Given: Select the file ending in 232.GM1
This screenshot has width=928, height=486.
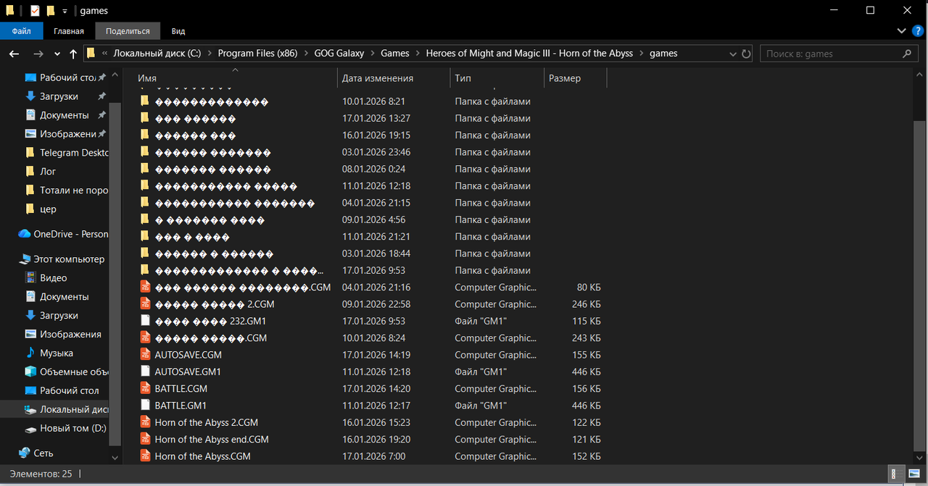Looking at the screenshot, I should pyautogui.click(x=210, y=321).
